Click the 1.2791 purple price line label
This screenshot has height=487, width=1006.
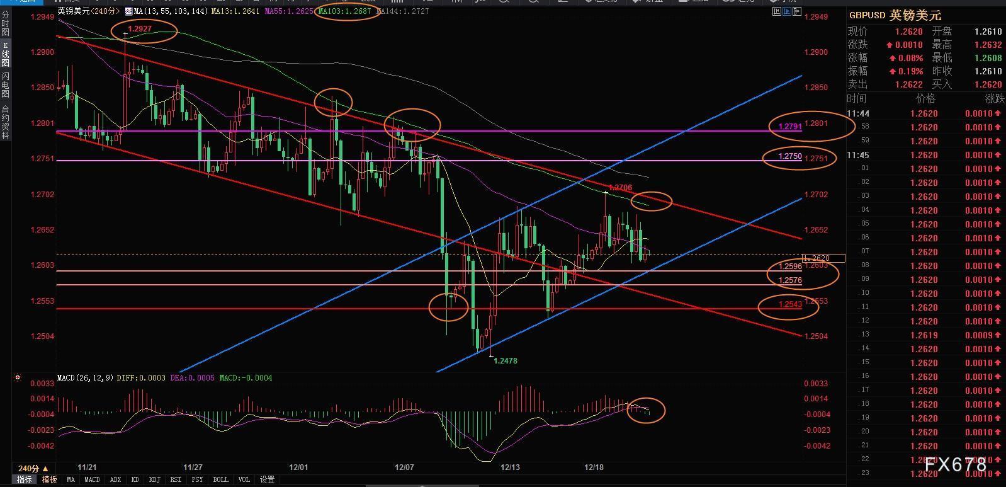click(x=790, y=127)
